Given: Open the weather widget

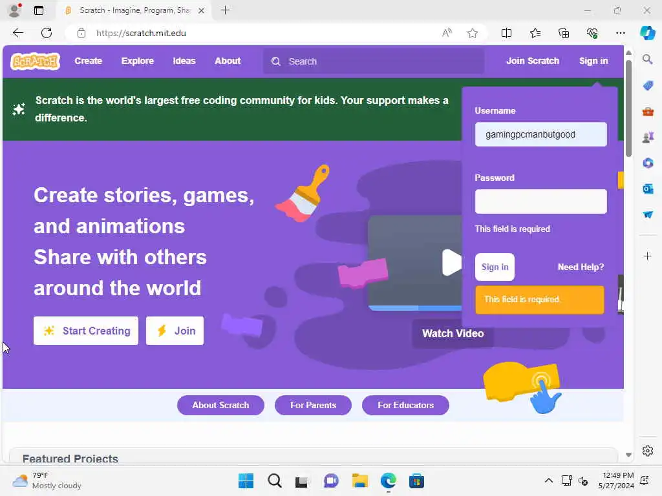Looking at the screenshot, I should [x=47, y=480].
